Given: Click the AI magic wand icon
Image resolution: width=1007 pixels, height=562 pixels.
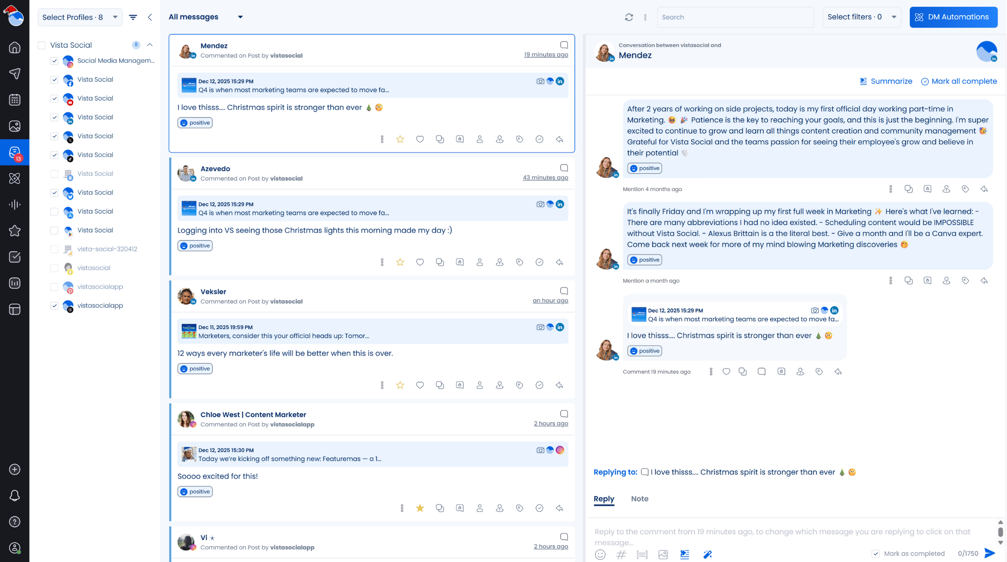Looking at the screenshot, I should (x=707, y=554).
